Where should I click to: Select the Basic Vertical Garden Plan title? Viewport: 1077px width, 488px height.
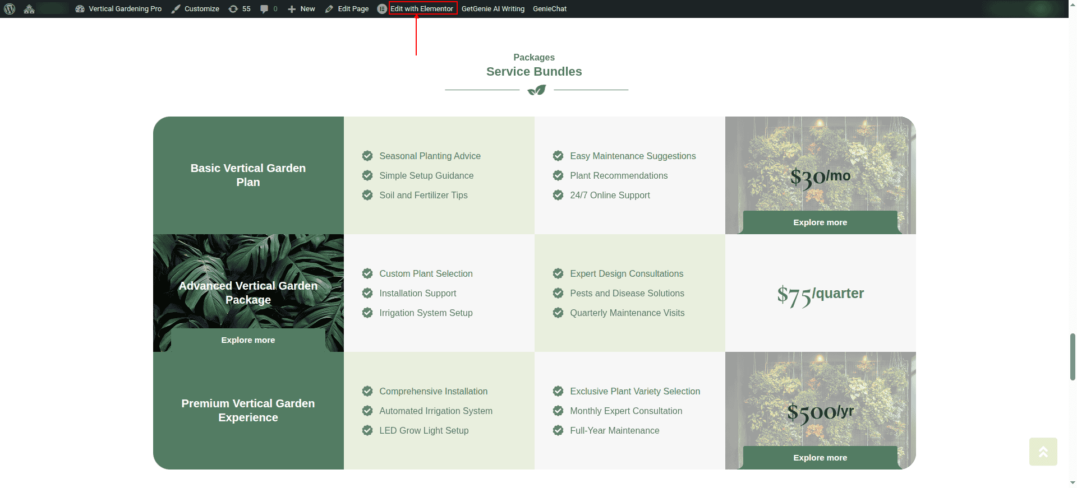[x=248, y=175]
